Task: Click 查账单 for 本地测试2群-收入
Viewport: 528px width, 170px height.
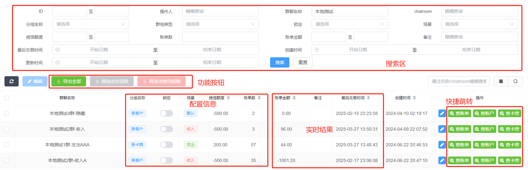Action: pos(459,129)
